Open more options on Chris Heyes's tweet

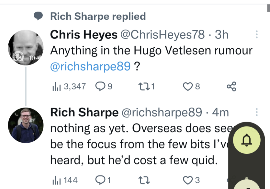point(256,34)
